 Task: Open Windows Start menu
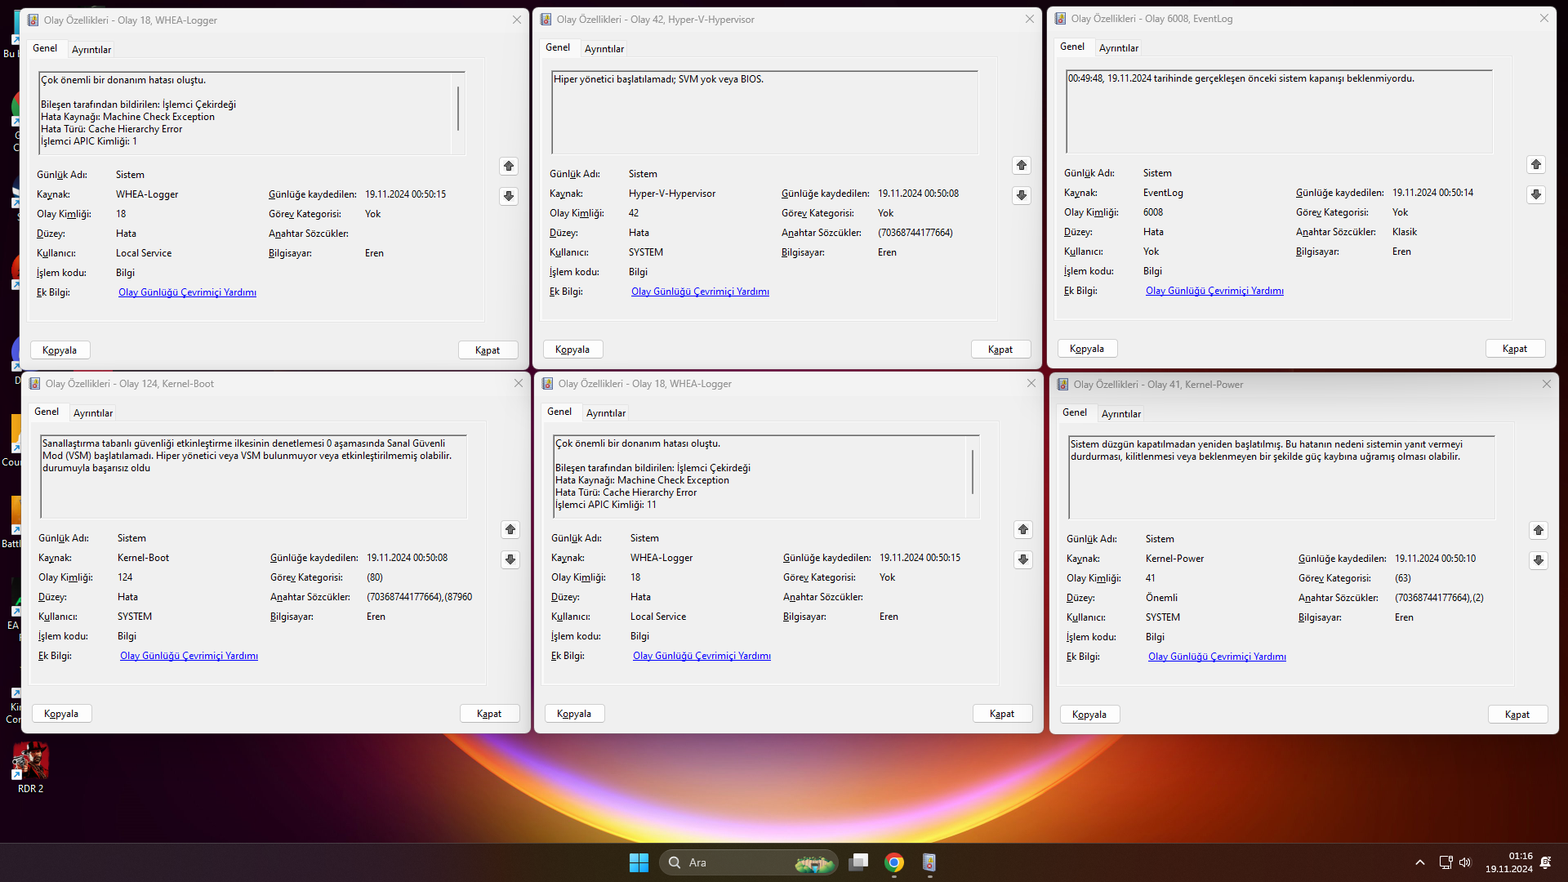tap(639, 862)
